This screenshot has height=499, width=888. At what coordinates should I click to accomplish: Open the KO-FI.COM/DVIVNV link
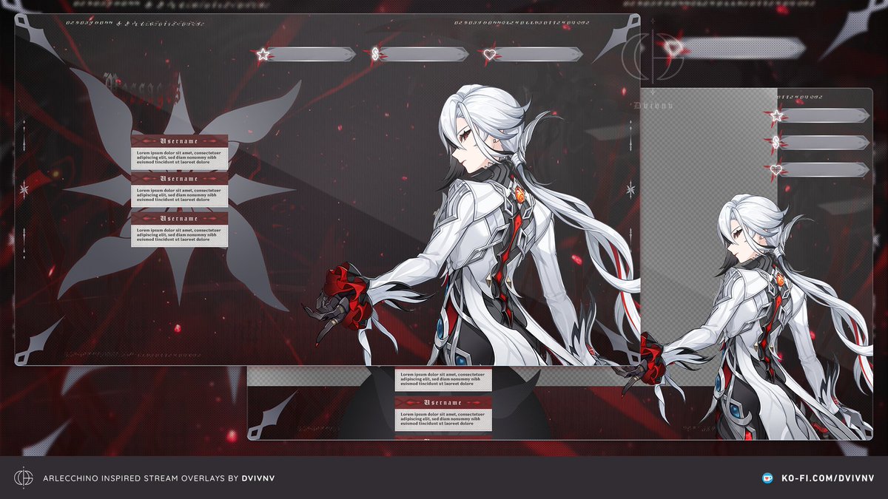pyautogui.click(x=827, y=478)
